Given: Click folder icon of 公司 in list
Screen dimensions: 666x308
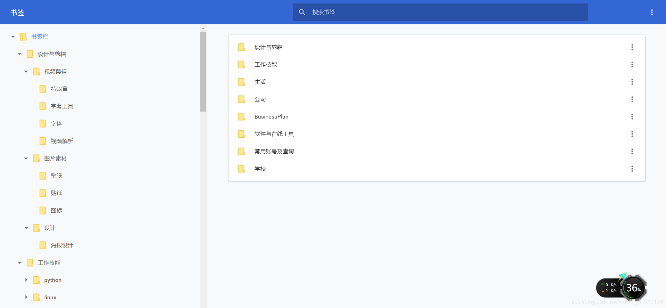Looking at the screenshot, I should [241, 99].
